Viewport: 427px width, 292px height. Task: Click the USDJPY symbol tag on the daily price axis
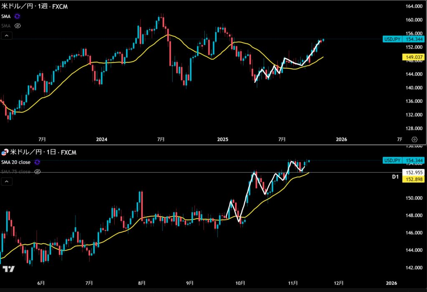pyautogui.click(x=392, y=161)
